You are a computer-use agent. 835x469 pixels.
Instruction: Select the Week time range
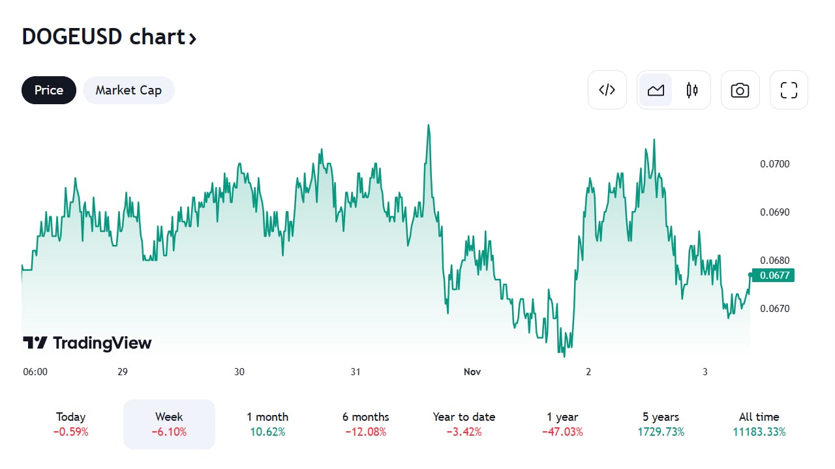tap(169, 424)
